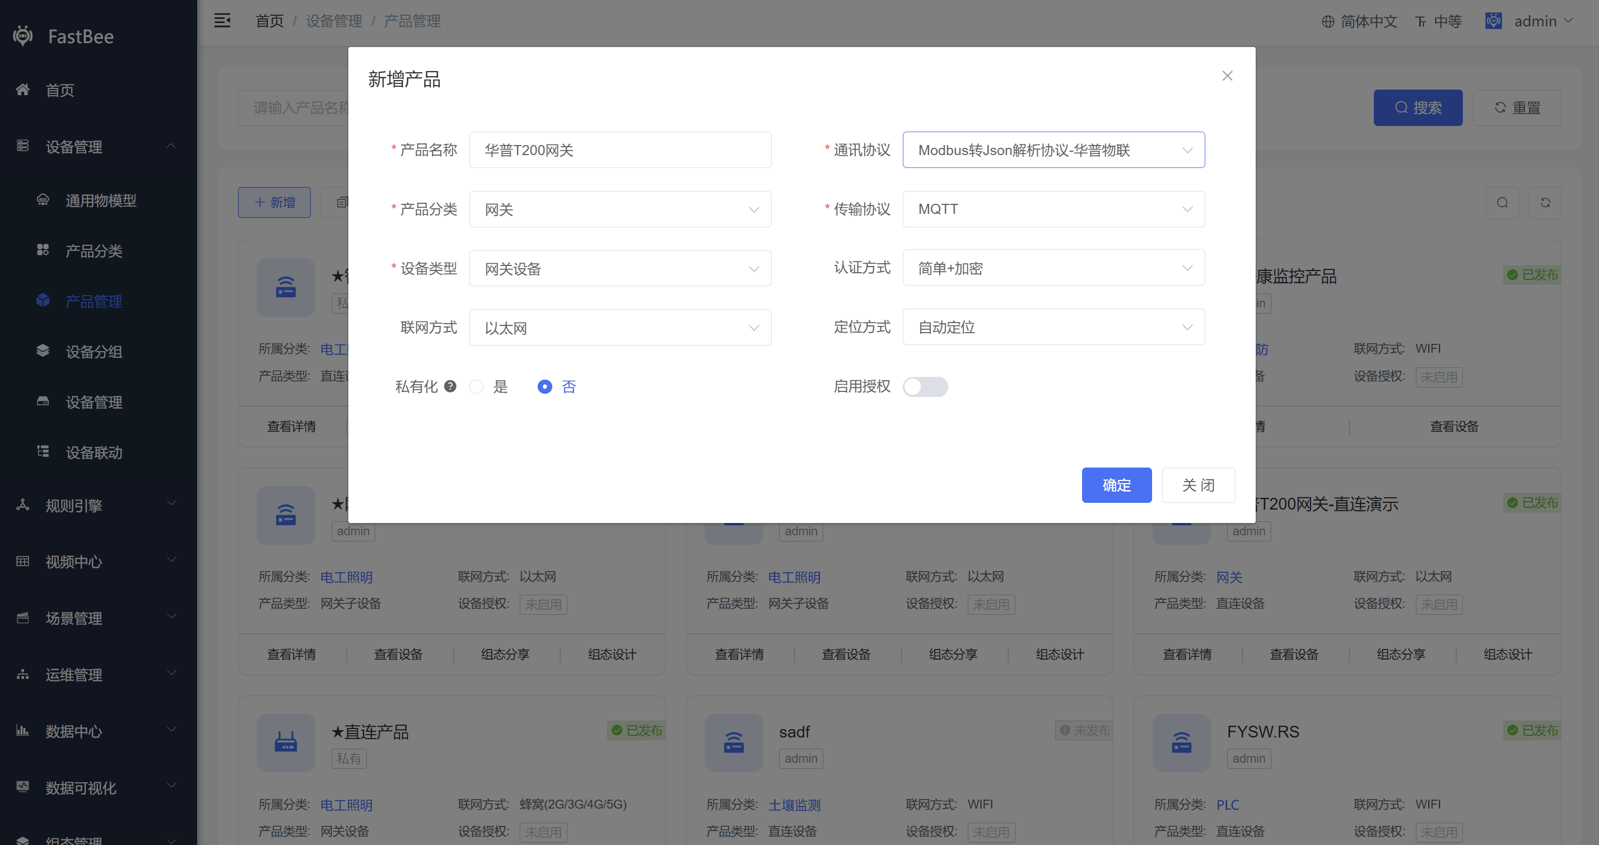
Task: Open the 设备类型 dropdown
Action: tap(620, 268)
